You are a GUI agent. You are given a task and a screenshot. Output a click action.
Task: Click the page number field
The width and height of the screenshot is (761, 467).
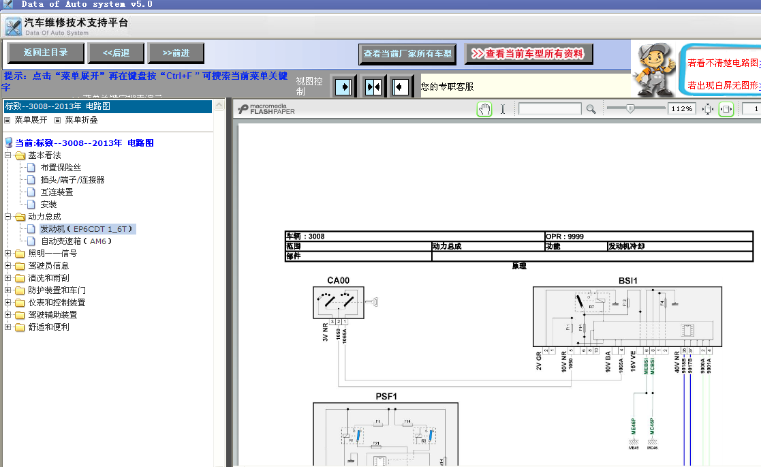point(751,109)
